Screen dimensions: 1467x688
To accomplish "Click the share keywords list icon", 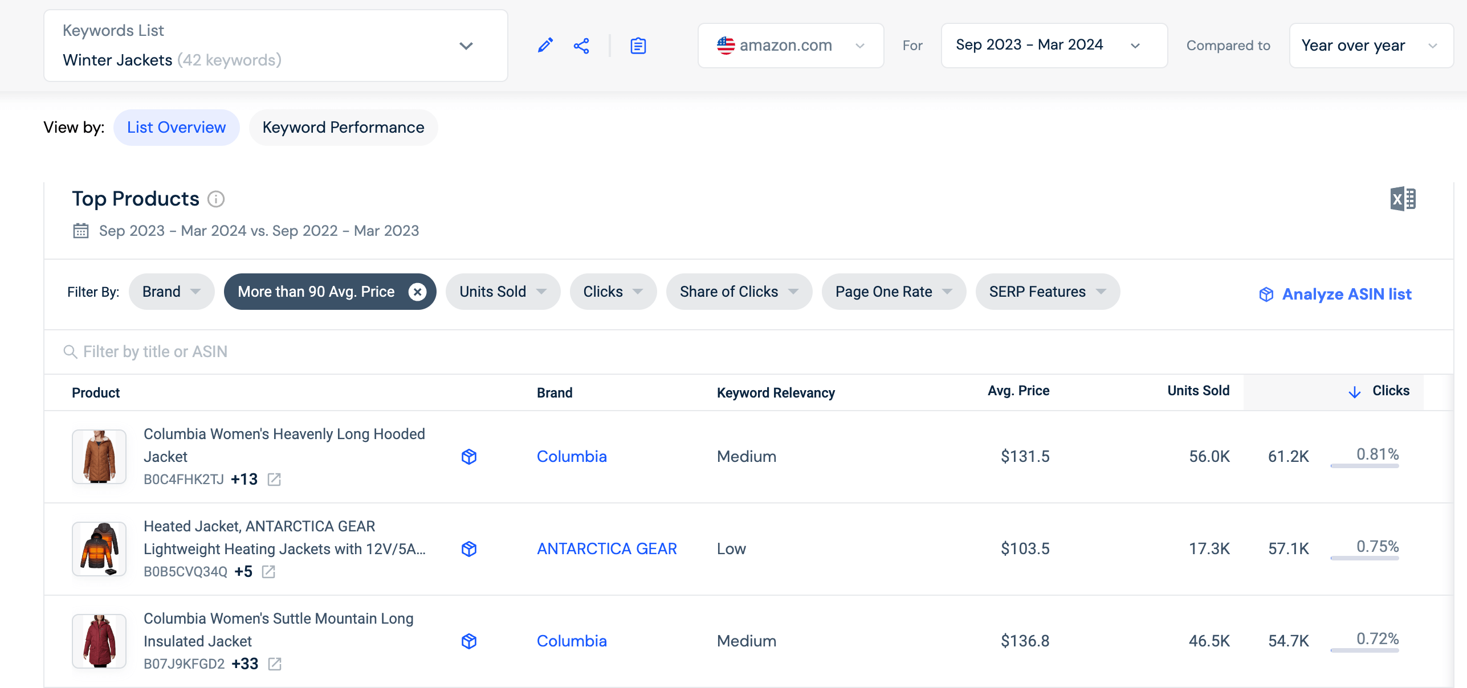I will [x=581, y=46].
